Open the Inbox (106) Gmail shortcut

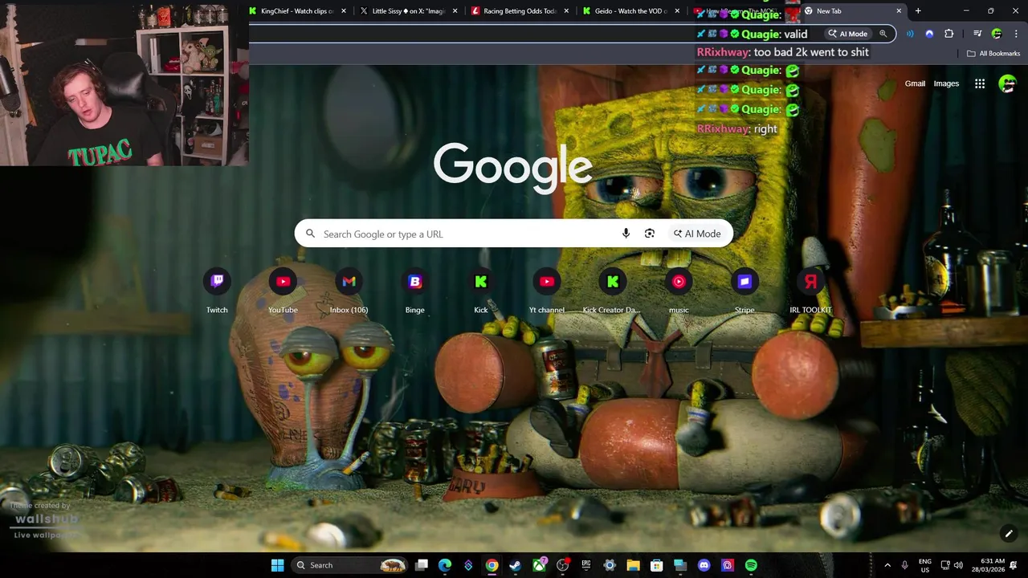[349, 291]
